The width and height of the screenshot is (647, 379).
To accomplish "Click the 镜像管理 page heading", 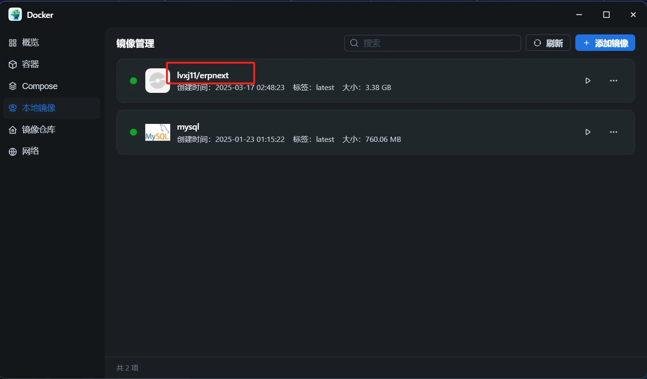I will pos(135,43).
